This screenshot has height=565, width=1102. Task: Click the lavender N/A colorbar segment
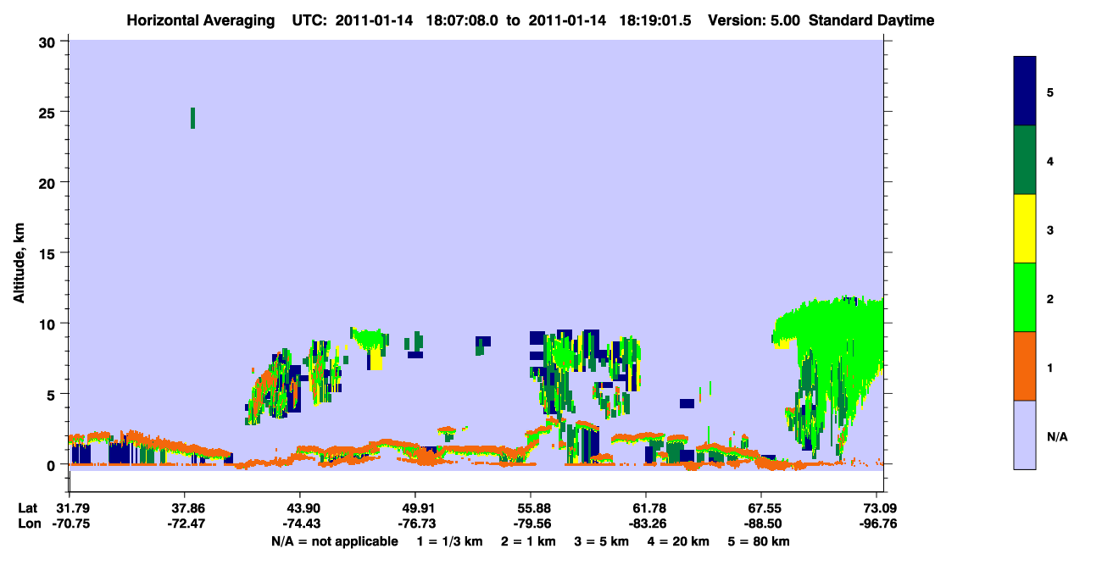coord(1025,435)
